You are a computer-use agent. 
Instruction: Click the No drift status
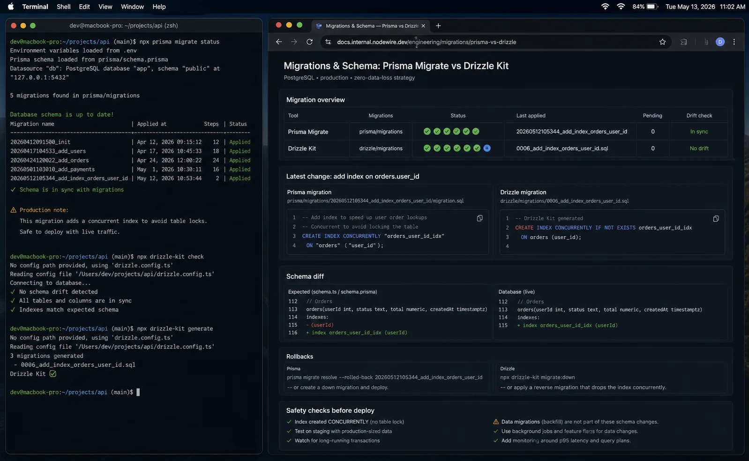pyautogui.click(x=699, y=149)
